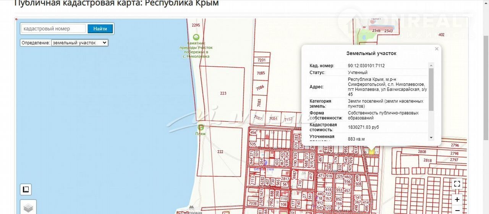Image resolution: width=489 pixels, height=214 pixels.
Task: Click parcel 2808 on the map
Action: [421, 152]
